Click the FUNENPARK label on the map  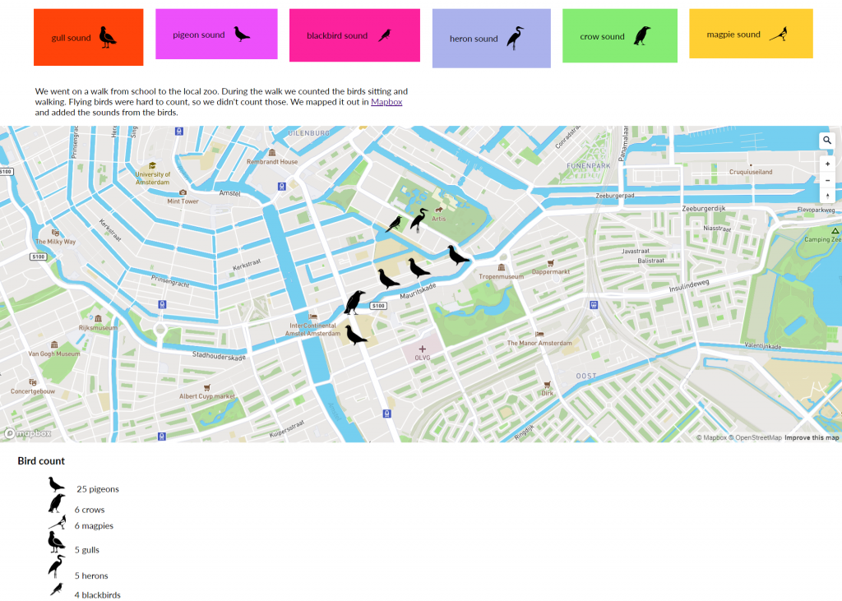pyautogui.click(x=589, y=166)
